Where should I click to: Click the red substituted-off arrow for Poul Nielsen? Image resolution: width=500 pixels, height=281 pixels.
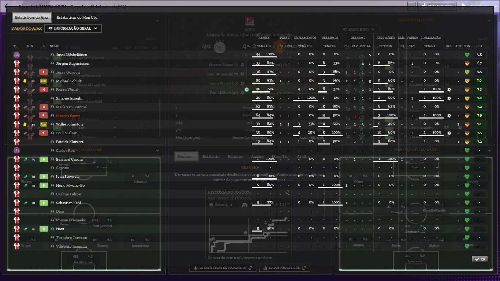coord(44,133)
